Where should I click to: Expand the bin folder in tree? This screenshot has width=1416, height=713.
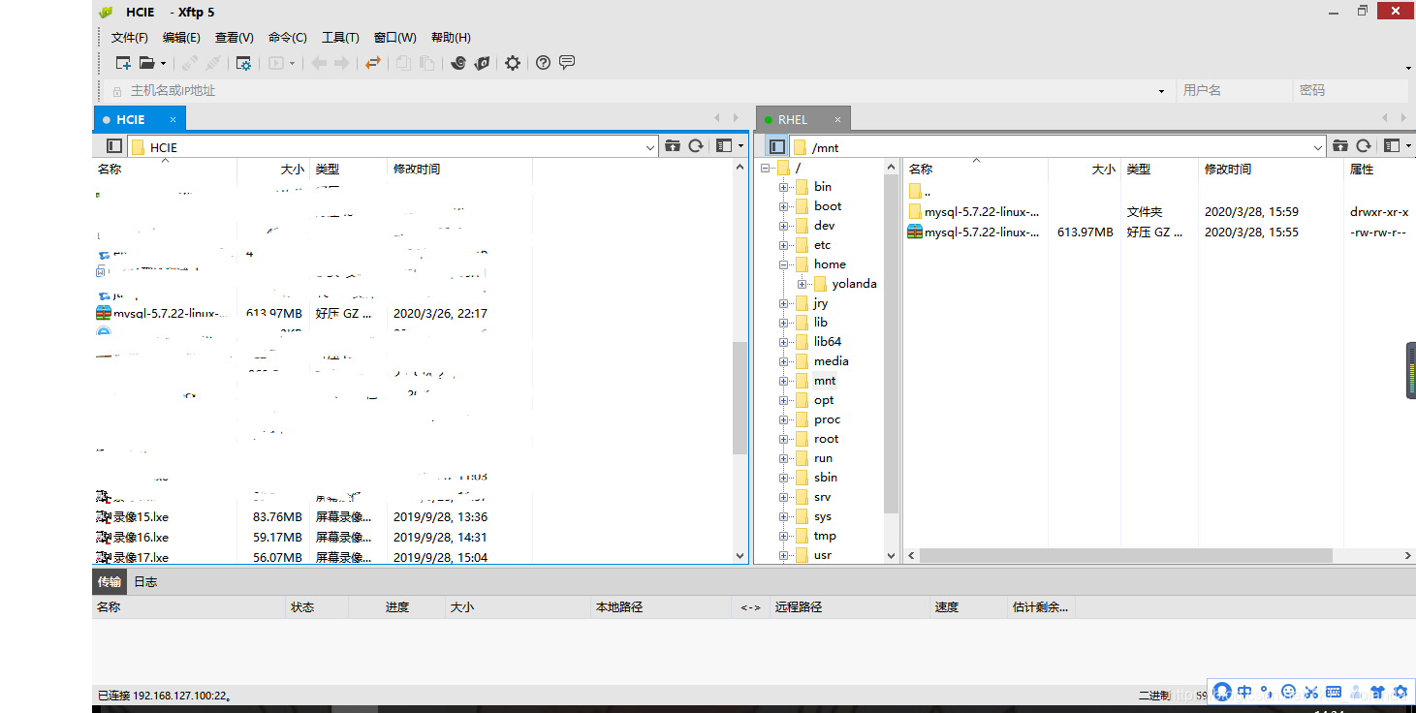783,187
